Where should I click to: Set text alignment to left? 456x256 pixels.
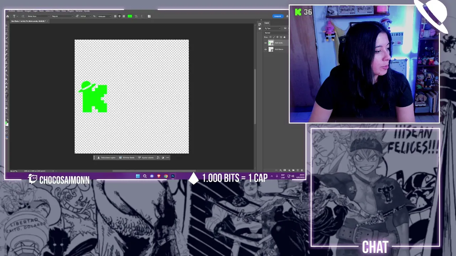tap(115, 16)
